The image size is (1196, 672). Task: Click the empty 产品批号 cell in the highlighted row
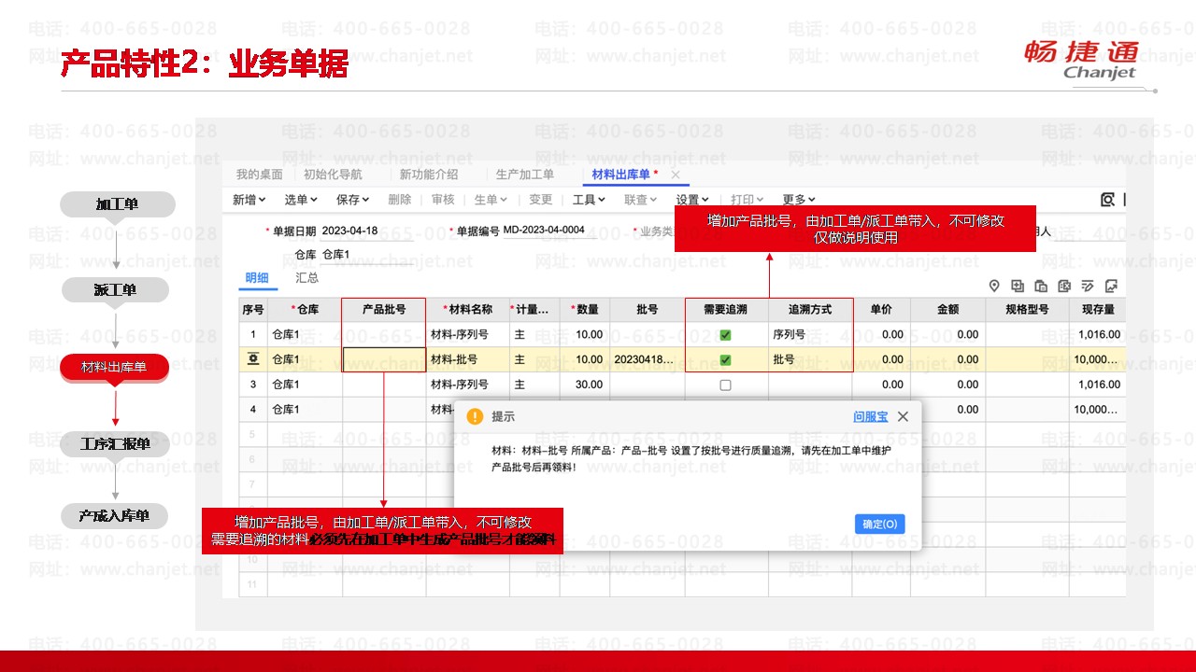click(384, 359)
